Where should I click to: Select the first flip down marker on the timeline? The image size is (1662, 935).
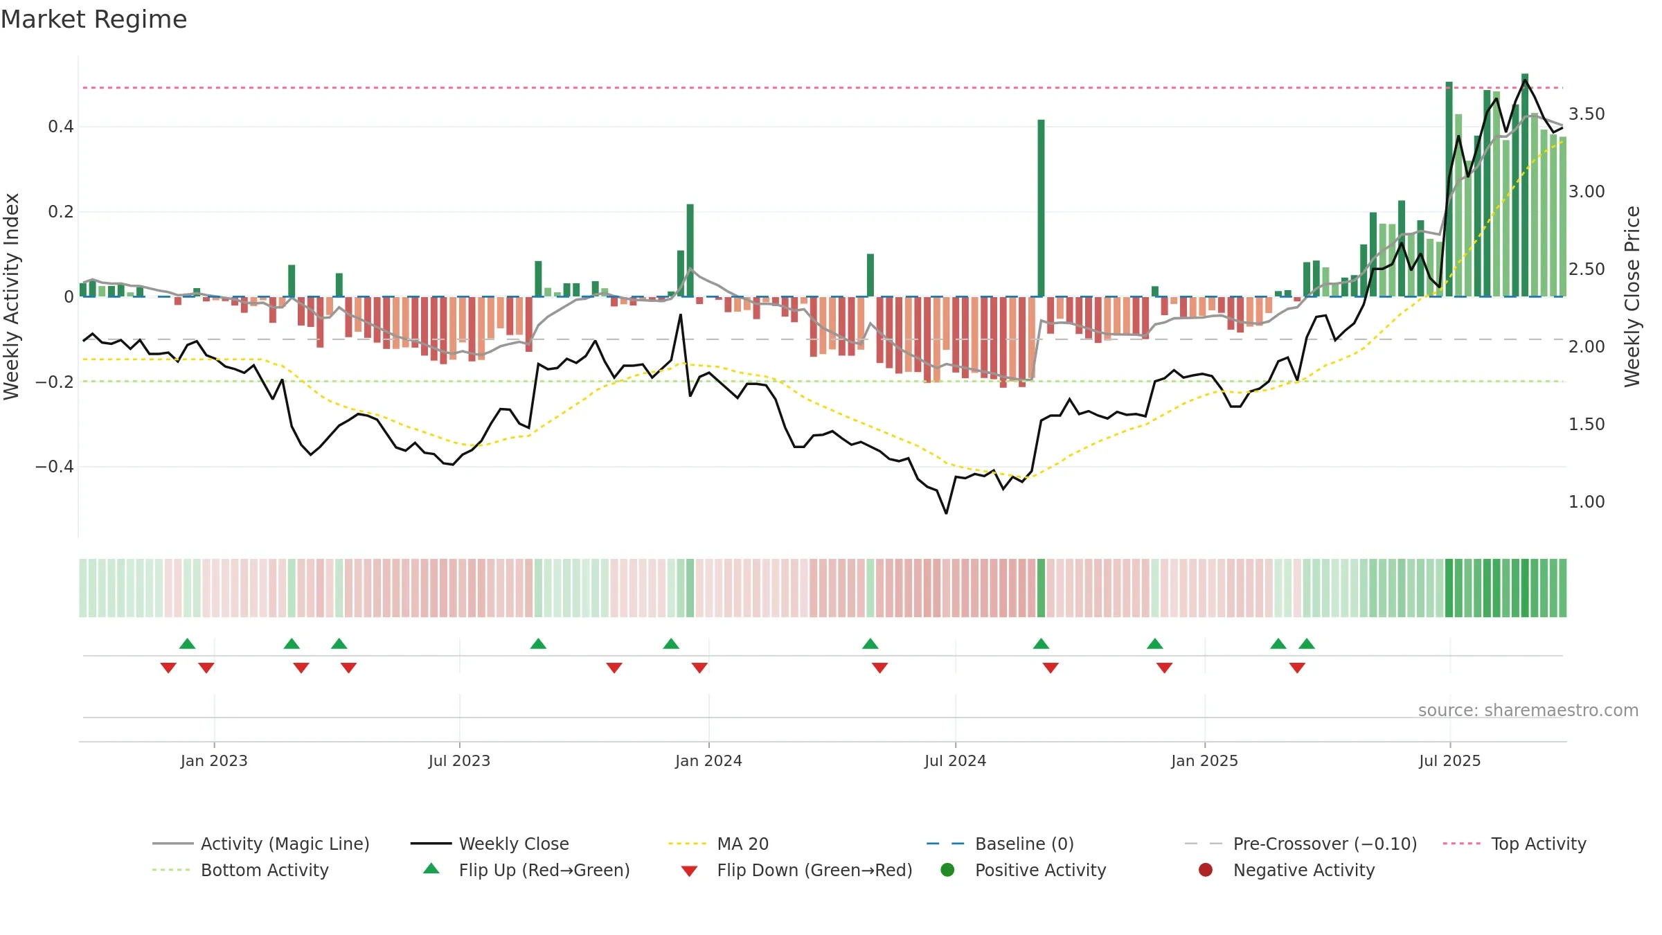click(x=168, y=668)
